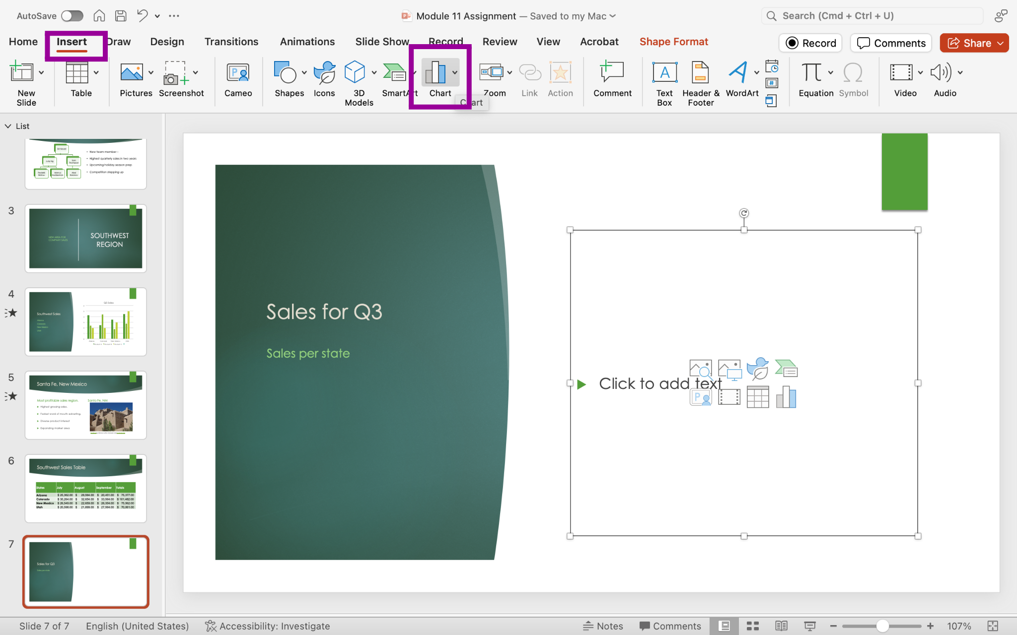Click the 3D Models icon

355,72
